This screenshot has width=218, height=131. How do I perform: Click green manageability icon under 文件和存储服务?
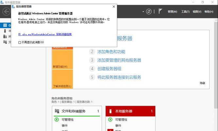tap(57, 120)
